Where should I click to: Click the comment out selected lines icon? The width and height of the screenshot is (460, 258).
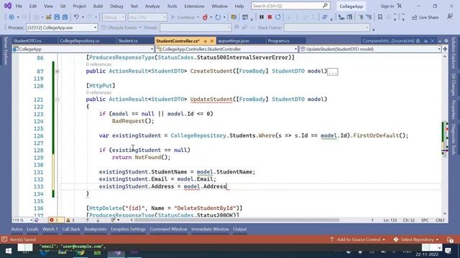[361, 17]
